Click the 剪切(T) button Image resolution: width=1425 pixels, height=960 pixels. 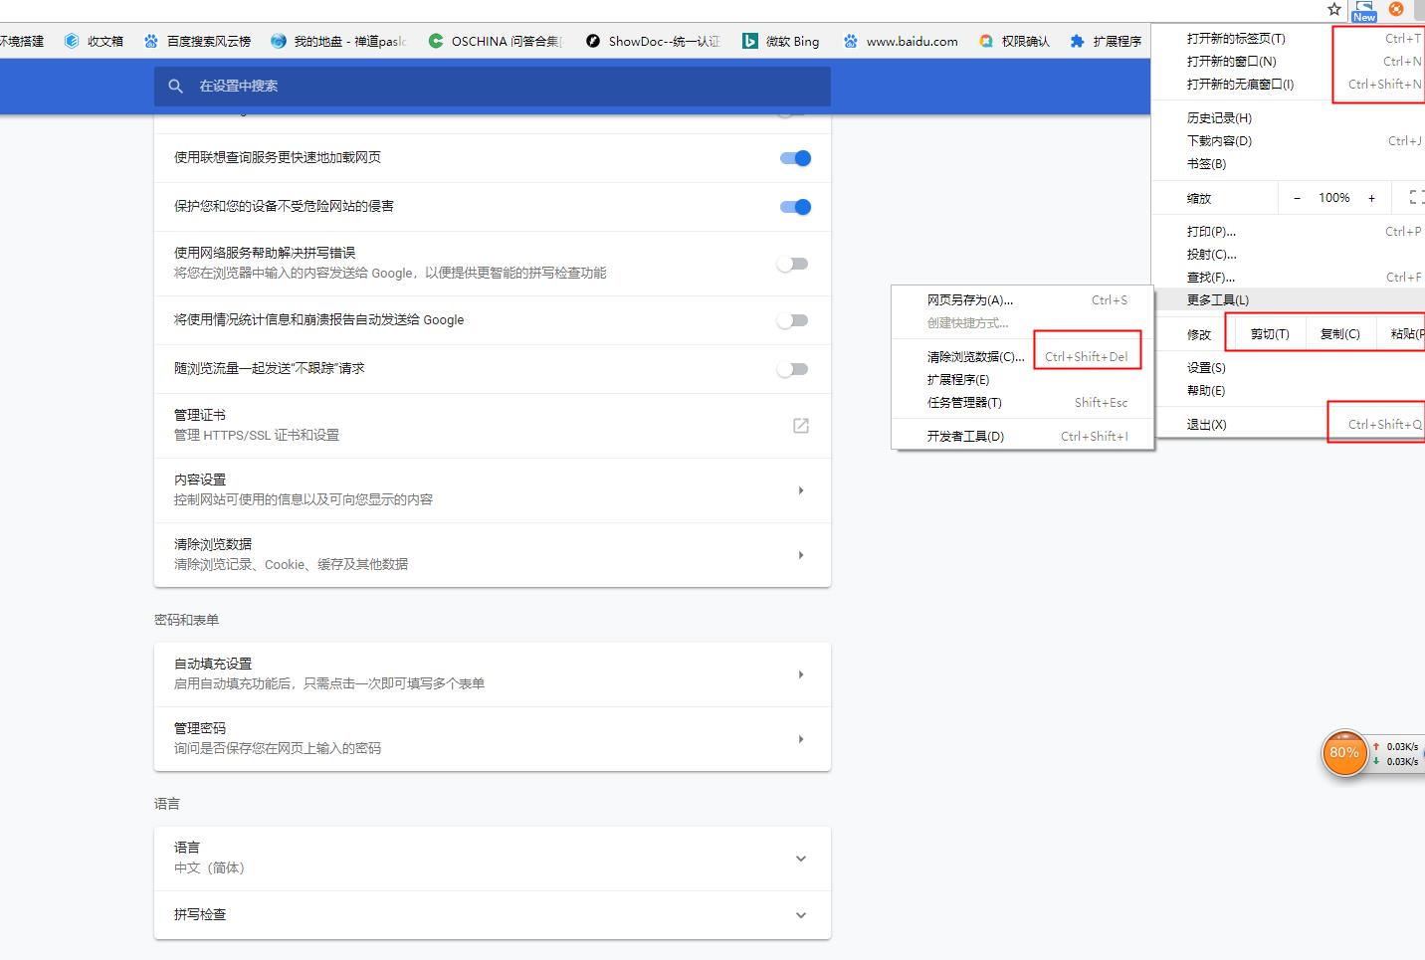(x=1270, y=334)
